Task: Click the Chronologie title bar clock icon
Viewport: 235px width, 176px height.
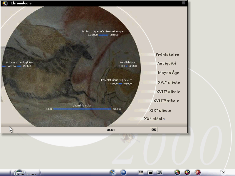Action: pos(5,3)
